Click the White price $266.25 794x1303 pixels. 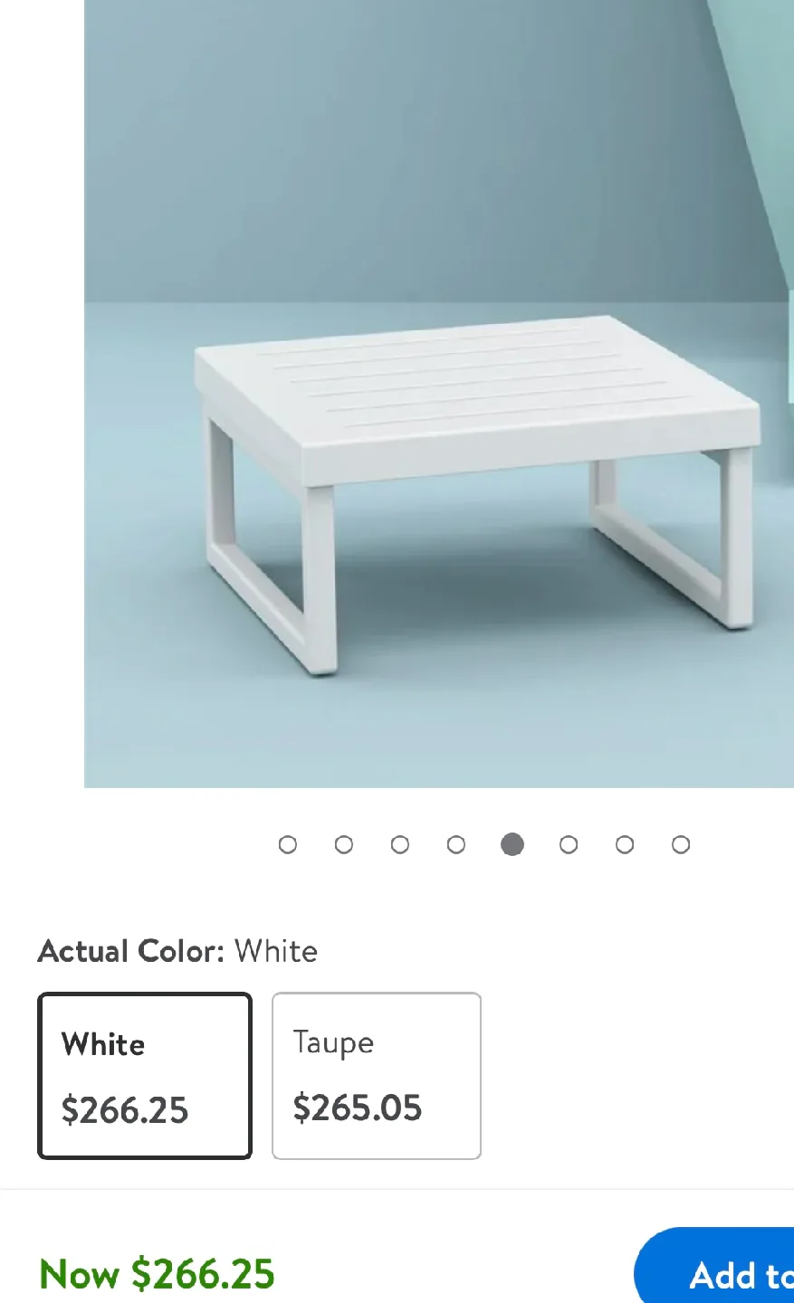124,1110
